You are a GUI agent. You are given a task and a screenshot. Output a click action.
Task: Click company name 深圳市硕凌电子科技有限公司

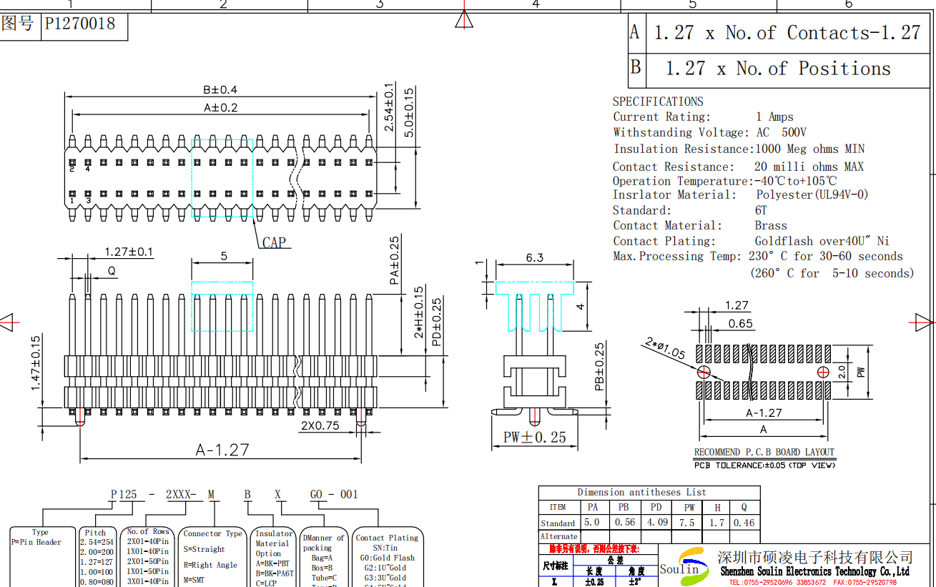point(816,558)
